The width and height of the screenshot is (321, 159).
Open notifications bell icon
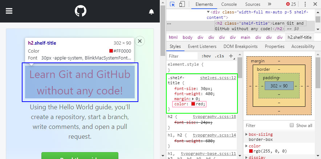coord(151,12)
